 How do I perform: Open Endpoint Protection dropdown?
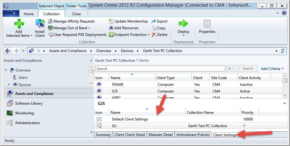pyautogui.click(x=129, y=34)
